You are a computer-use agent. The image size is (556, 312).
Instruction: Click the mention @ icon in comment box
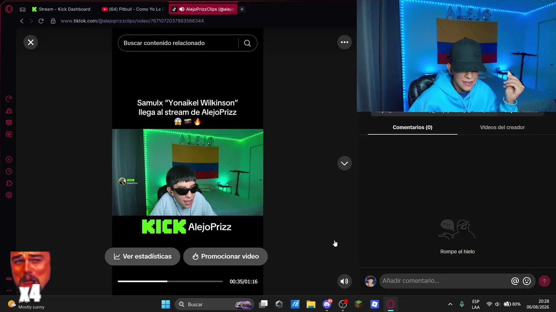[x=515, y=281]
